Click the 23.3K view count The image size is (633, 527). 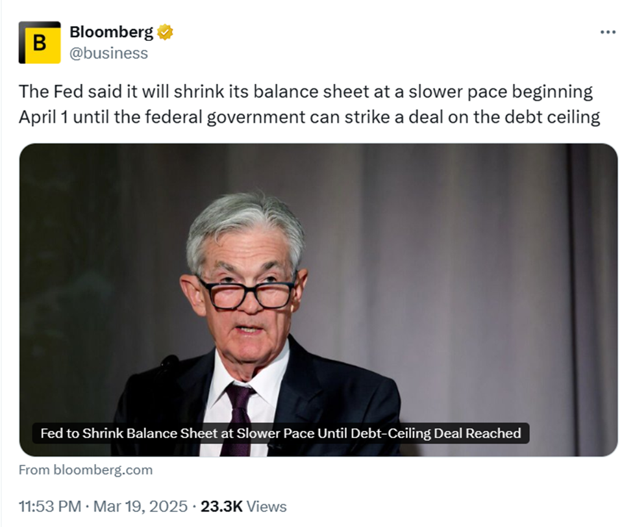(221, 506)
